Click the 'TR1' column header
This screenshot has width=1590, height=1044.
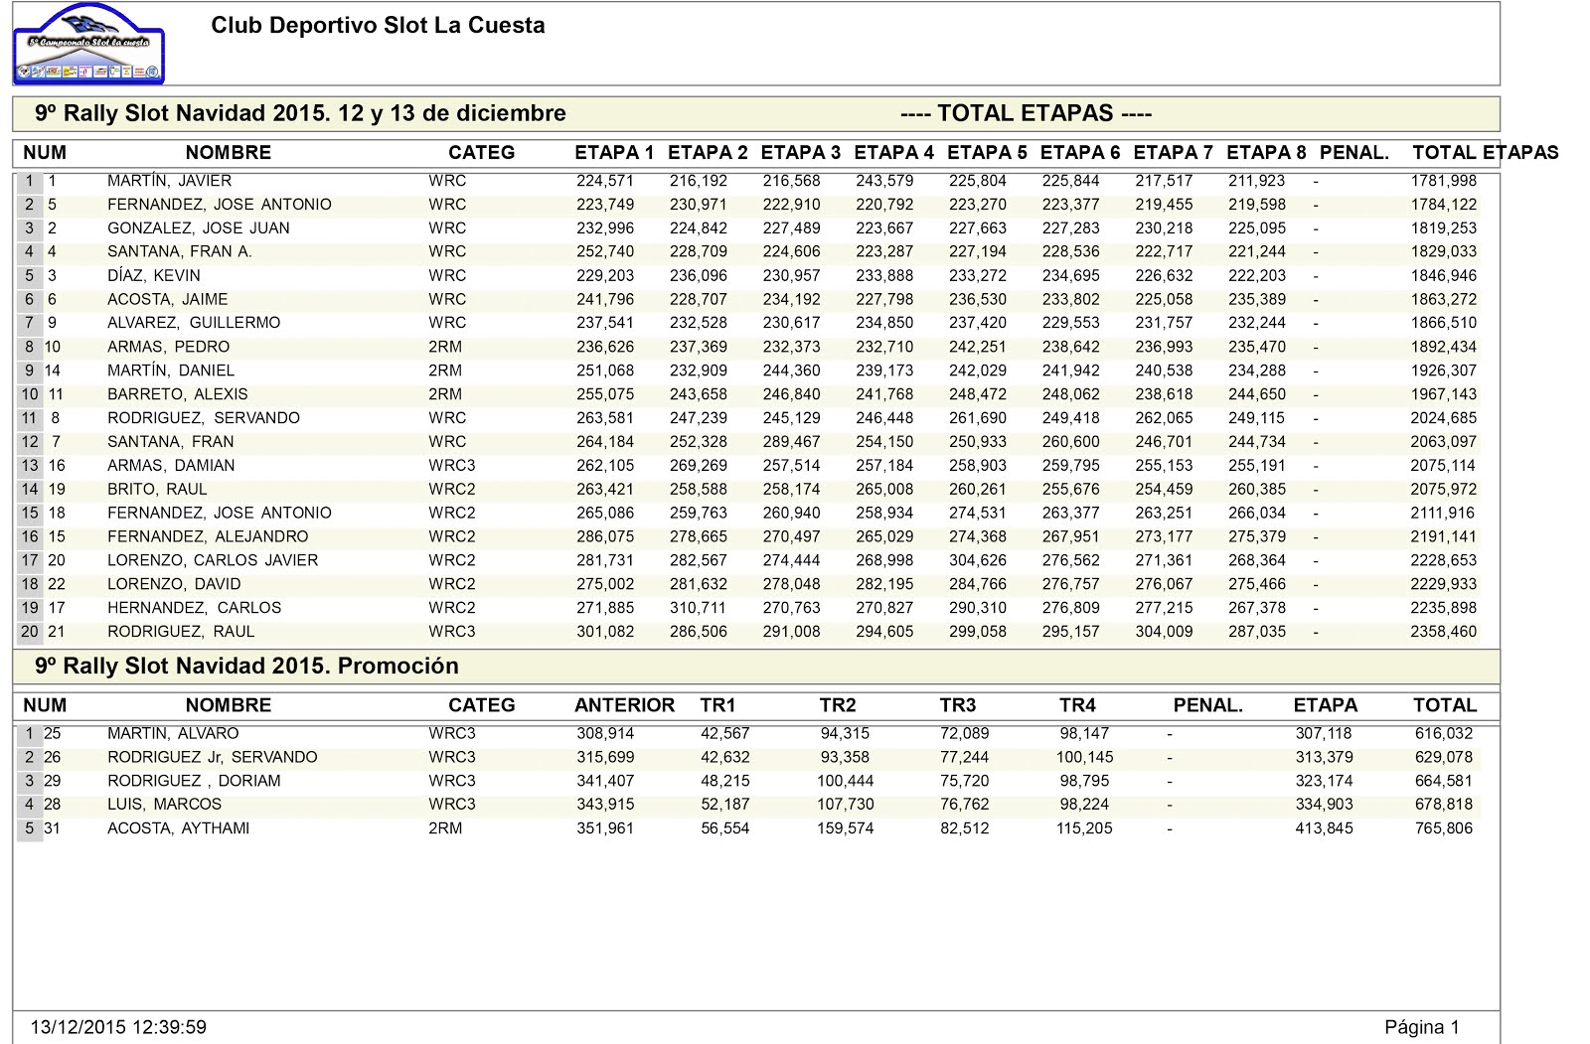[717, 705]
